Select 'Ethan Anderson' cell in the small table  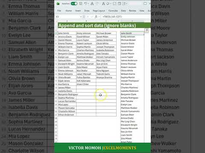(x=67, y=115)
